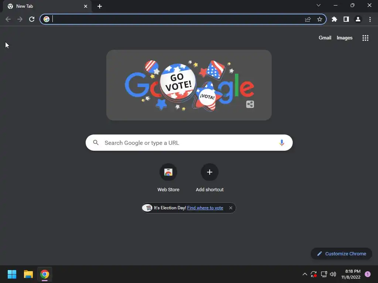Click the sync status tray icon
The height and width of the screenshot is (283, 378).
(314, 274)
